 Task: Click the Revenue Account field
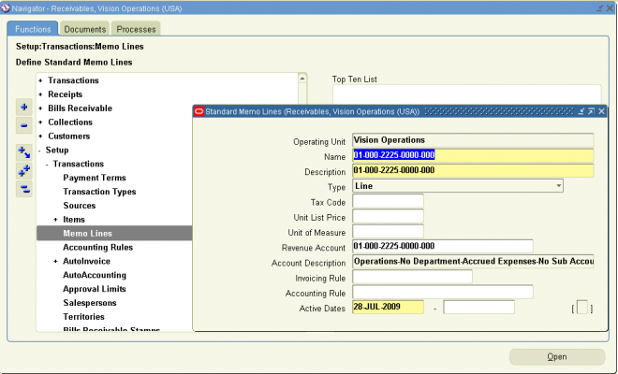(443, 247)
